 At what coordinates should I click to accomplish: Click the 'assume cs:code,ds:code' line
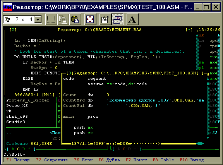pyautogui.click(x=117, y=84)
